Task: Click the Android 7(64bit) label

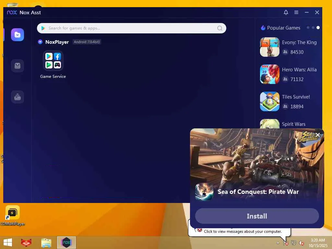Action: [x=87, y=42]
